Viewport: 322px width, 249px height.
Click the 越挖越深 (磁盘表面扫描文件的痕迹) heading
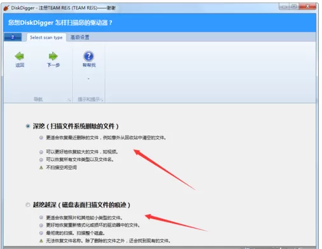(x=81, y=205)
